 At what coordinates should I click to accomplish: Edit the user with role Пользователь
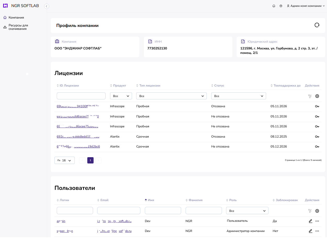click(311, 221)
